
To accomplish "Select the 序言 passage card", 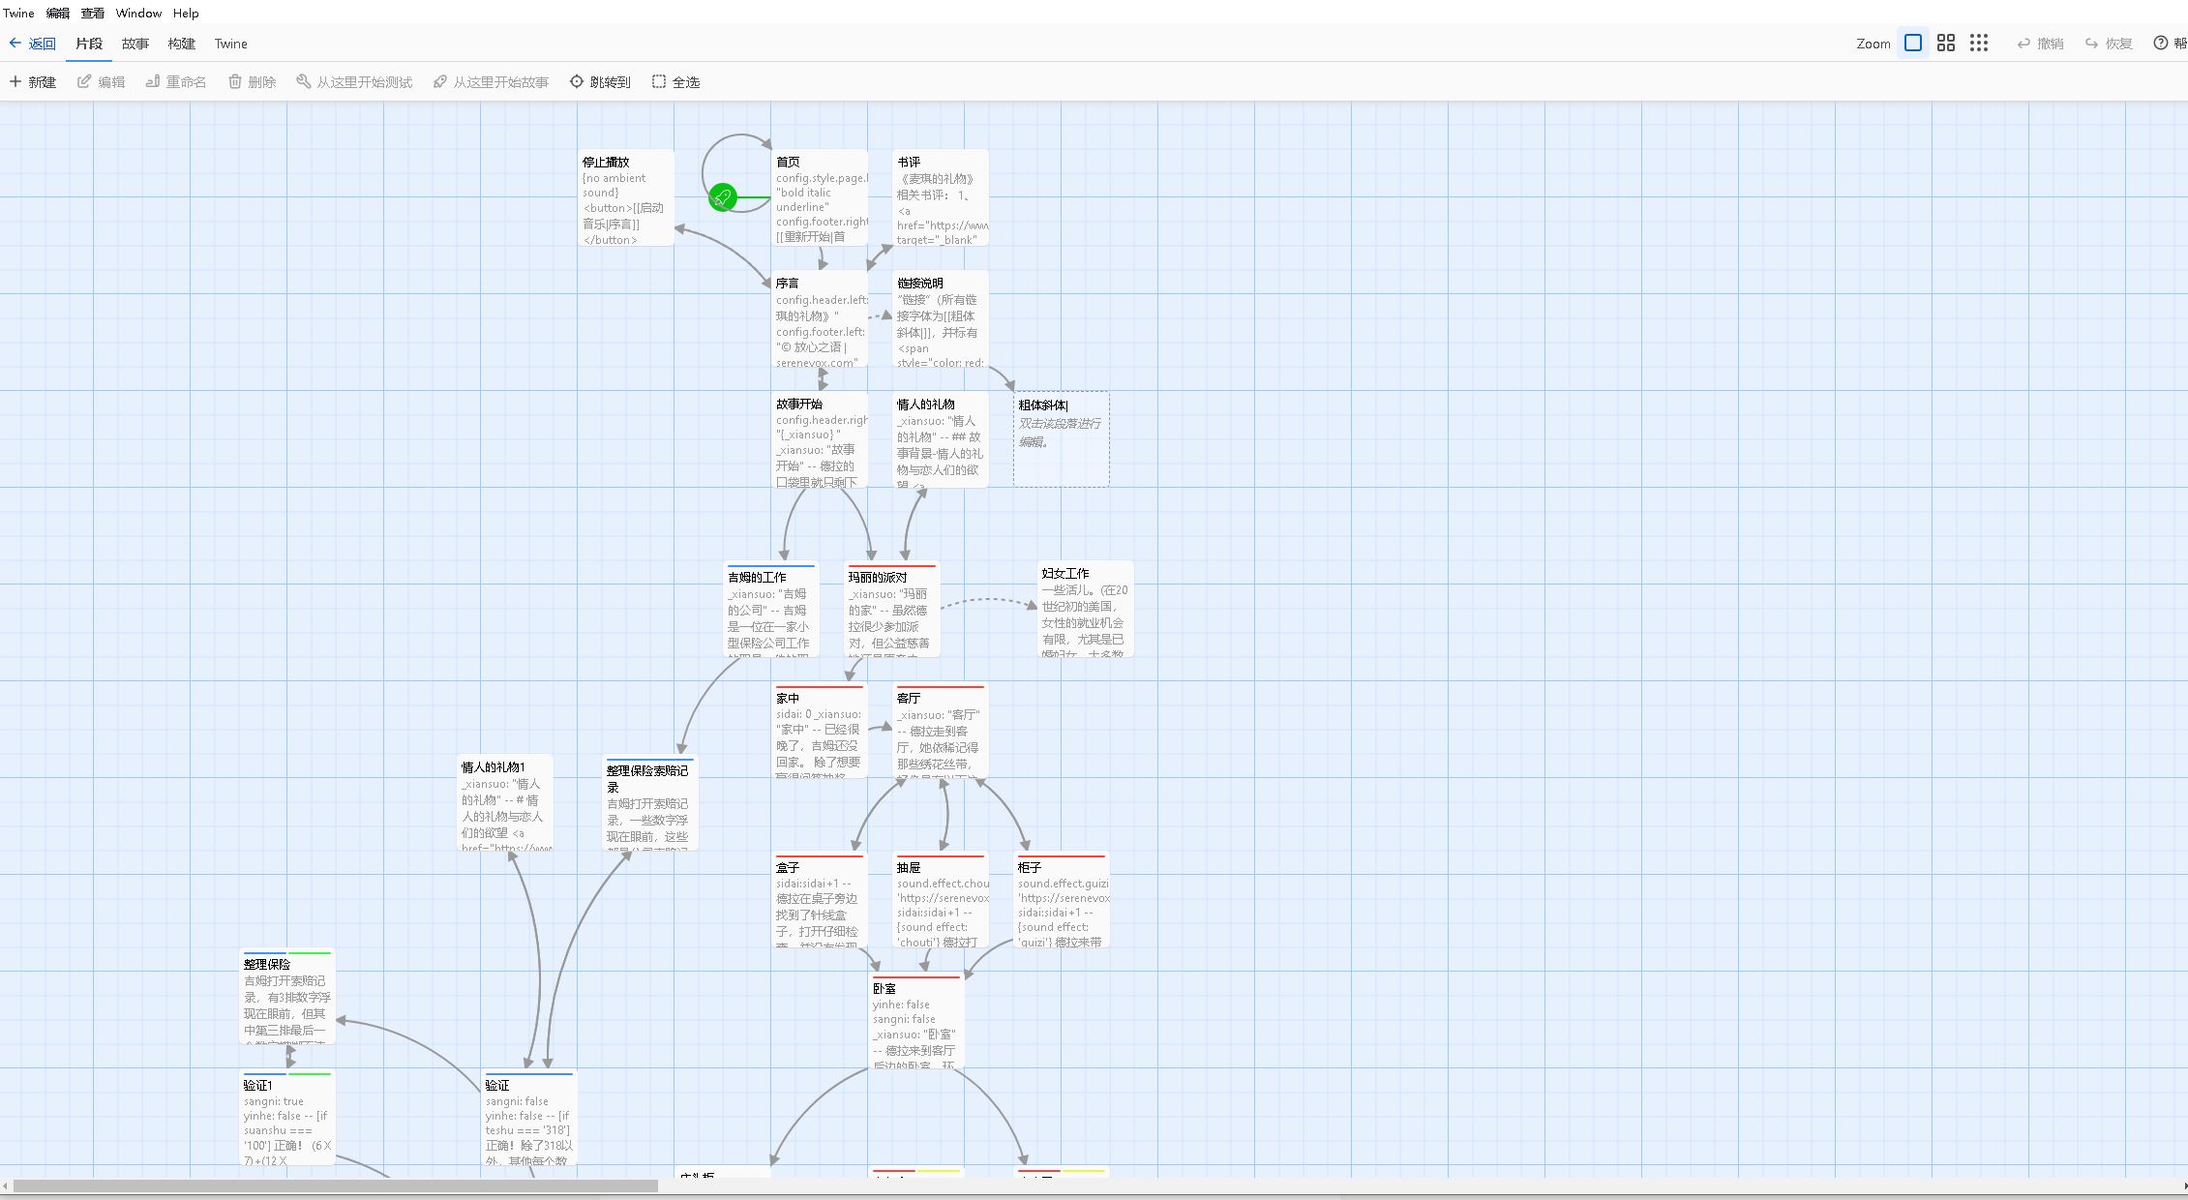I will tap(820, 318).
